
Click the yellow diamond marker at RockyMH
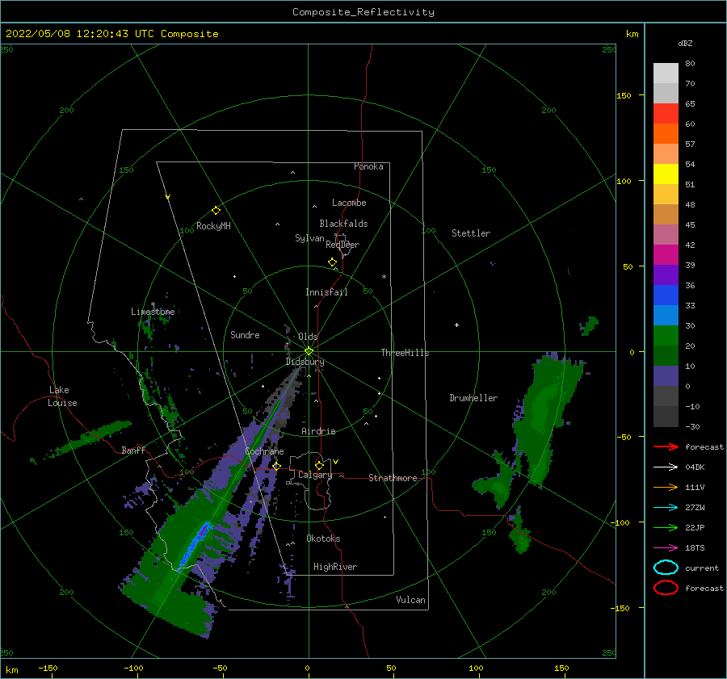(216, 211)
